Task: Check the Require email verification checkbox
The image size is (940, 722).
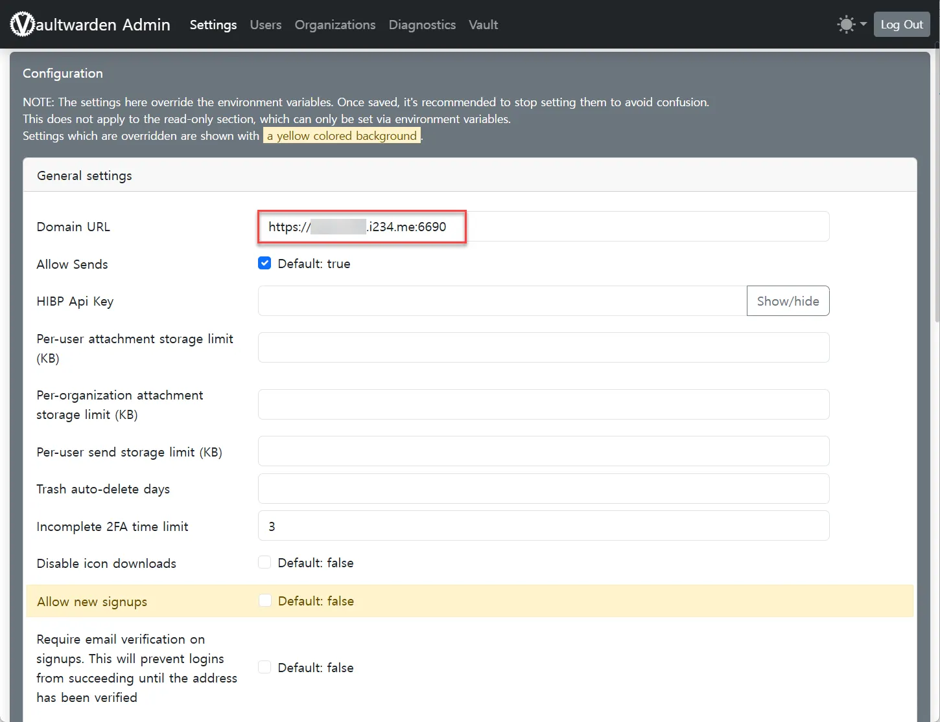Action: (264, 667)
